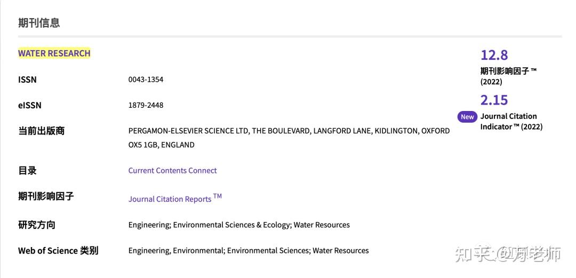Select the eISSN number 1879-2448

[146, 105]
